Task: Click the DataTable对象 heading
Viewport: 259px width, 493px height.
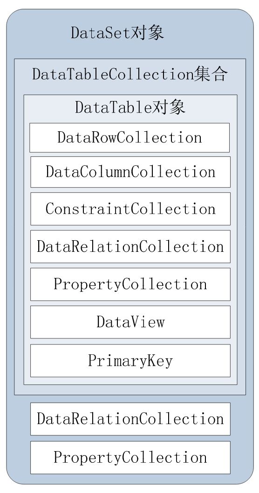Action: pos(130,108)
